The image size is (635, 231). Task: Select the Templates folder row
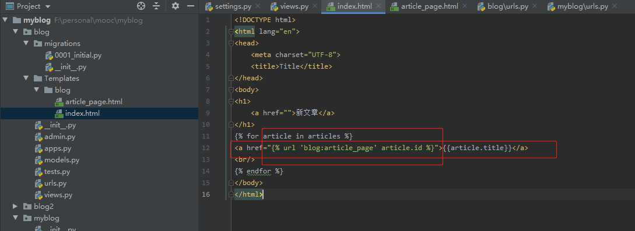point(99,79)
